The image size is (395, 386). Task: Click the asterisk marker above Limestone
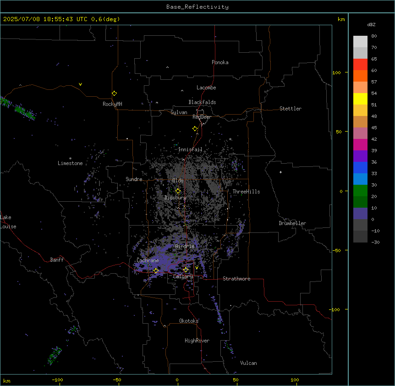[x=70, y=159]
